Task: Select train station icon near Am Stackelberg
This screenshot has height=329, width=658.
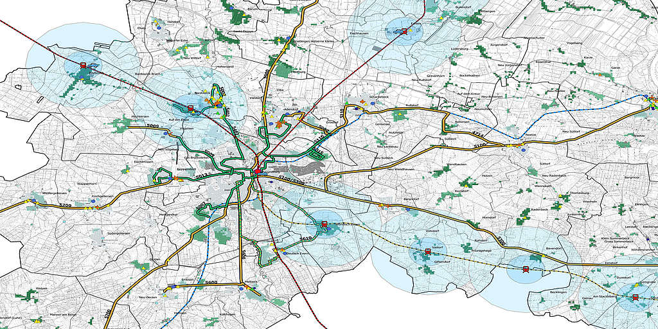Action: (636, 298)
